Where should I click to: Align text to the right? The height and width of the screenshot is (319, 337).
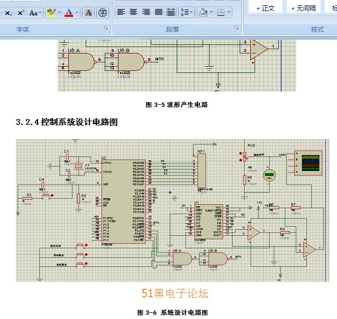click(x=146, y=12)
